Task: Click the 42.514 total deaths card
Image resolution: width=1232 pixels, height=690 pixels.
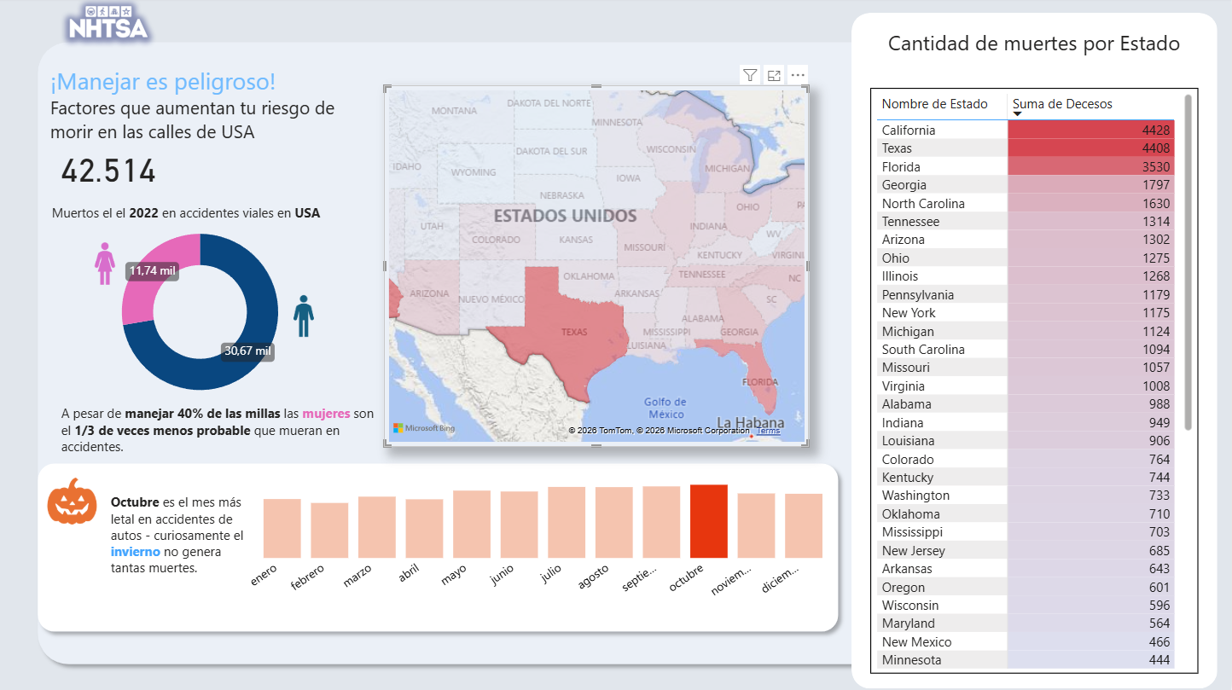Action: click(x=108, y=171)
